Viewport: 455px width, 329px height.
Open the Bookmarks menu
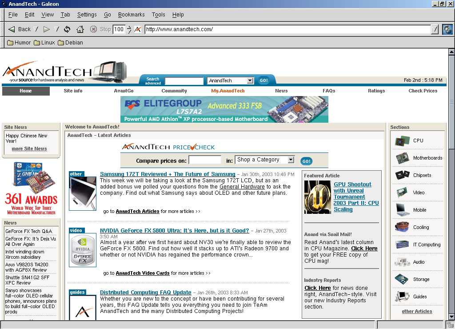point(131,15)
